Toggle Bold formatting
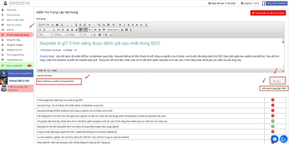This screenshot has width=289, height=144. pyautogui.click(x=120, y=25)
